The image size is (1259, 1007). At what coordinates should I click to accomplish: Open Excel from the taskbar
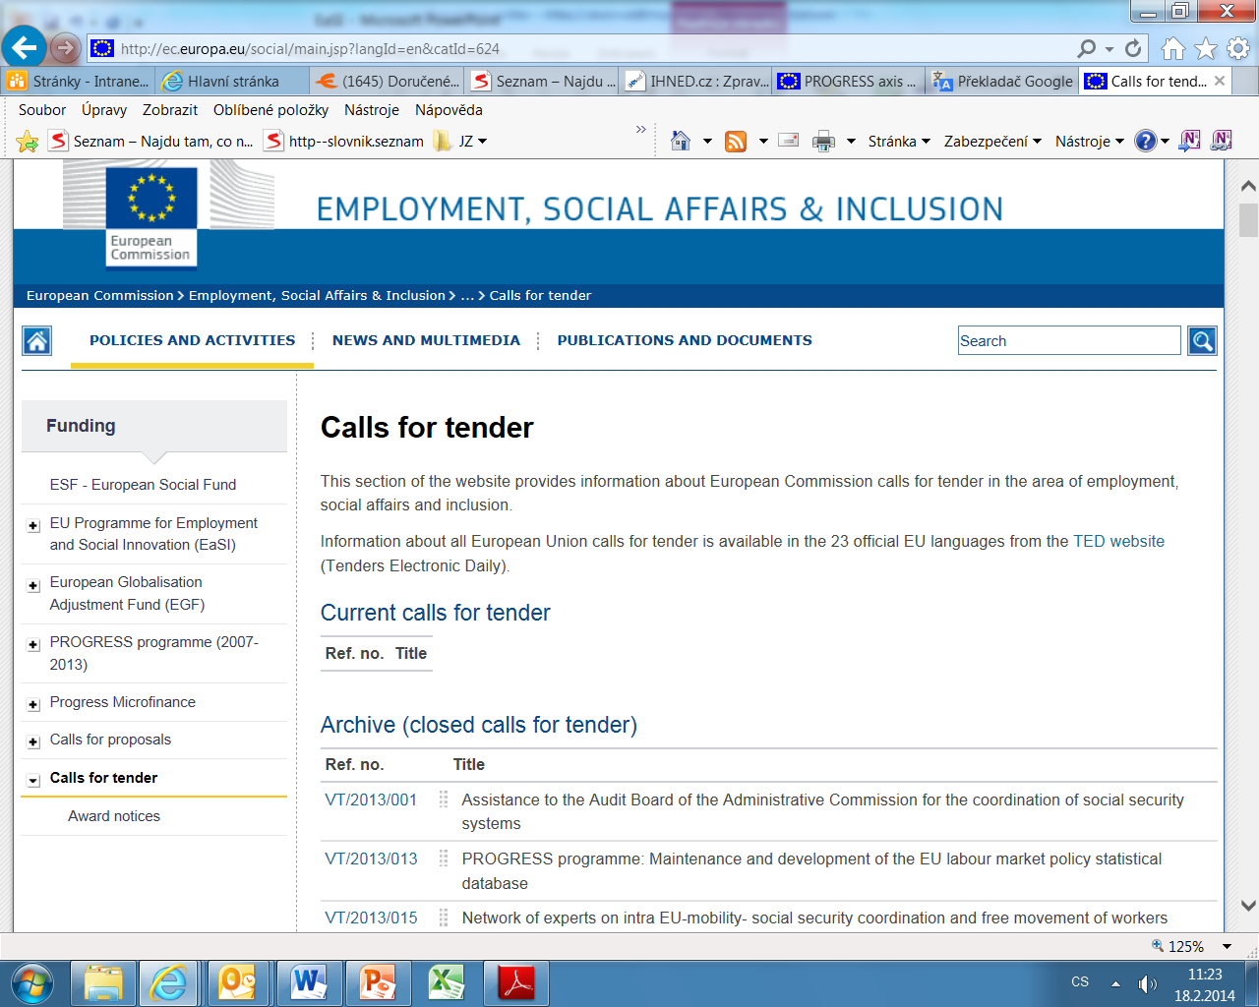[447, 982]
